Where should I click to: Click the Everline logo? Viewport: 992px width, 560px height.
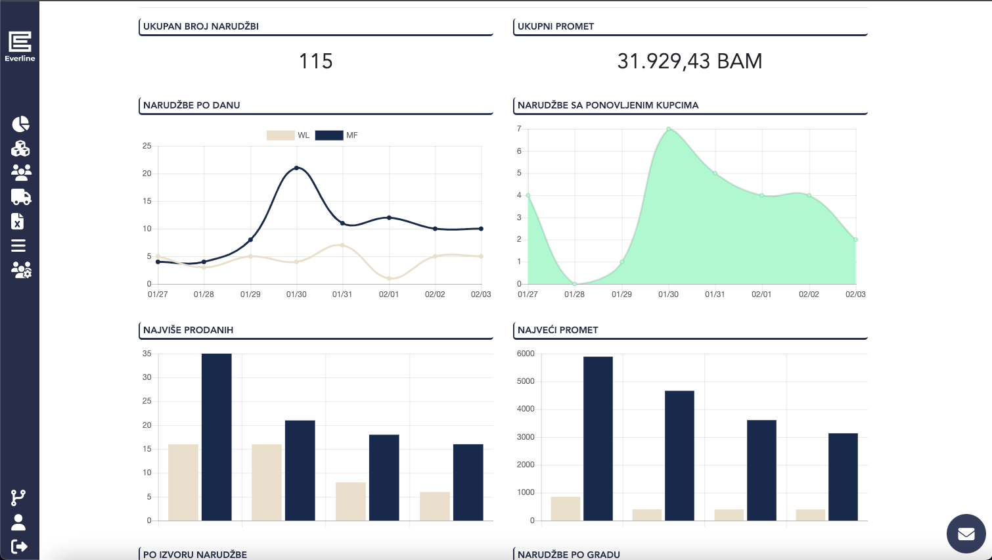tap(20, 46)
